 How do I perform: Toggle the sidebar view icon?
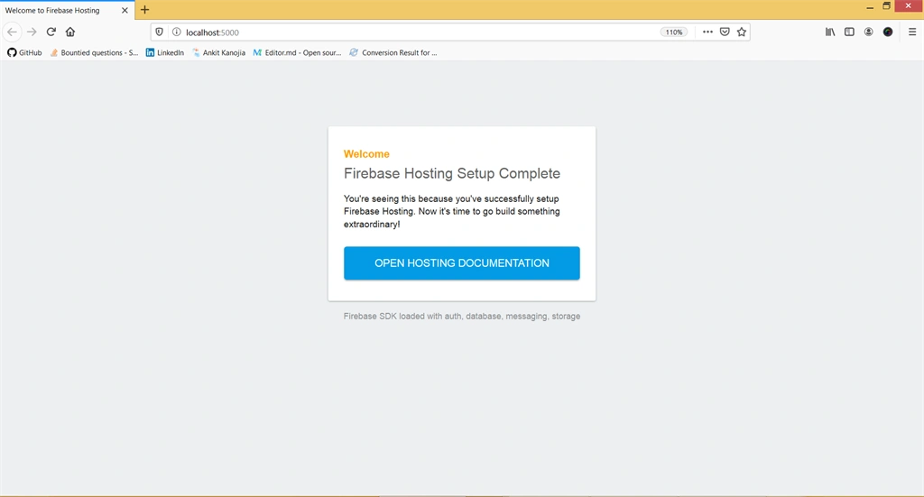[849, 32]
